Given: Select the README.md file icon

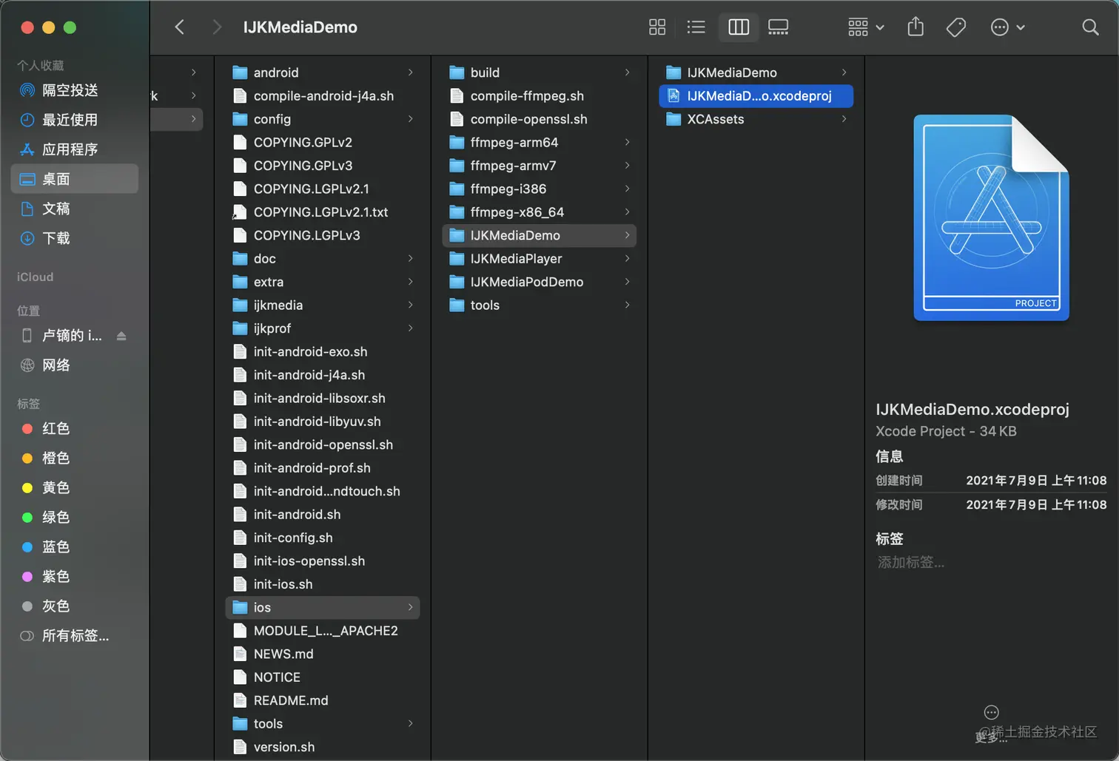Looking at the screenshot, I should (240, 700).
